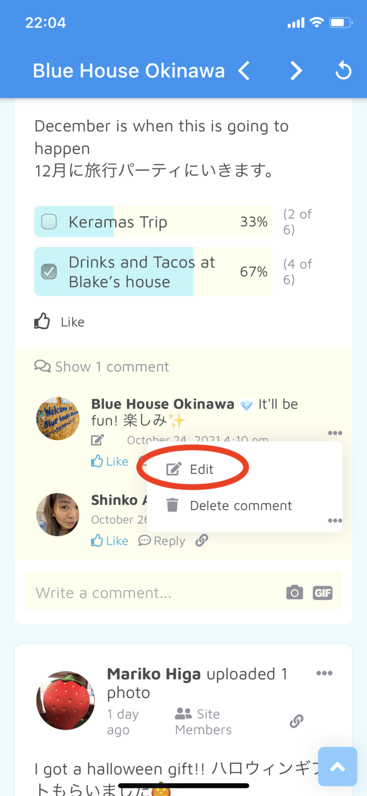Focus the Write a comment field
This screenshot has width=367, height=796.
click(x=151, y=592)
